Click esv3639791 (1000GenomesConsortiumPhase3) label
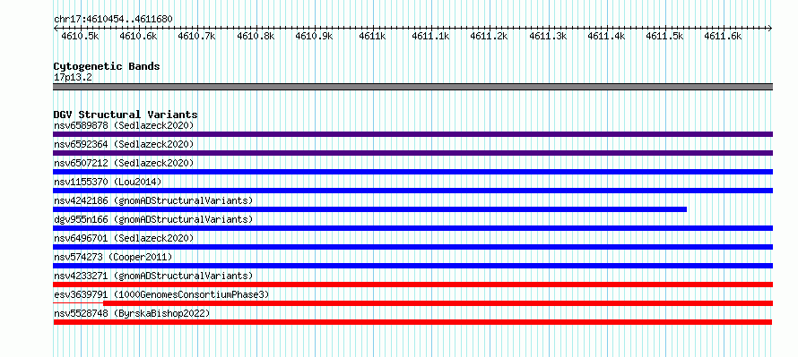The image size is (798, 357). [x=160, y=294]
